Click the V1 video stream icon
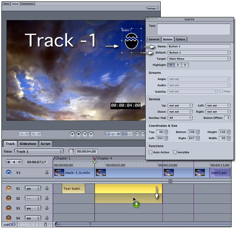The width and height of the screenshot is (239, 229). [8, 172]
